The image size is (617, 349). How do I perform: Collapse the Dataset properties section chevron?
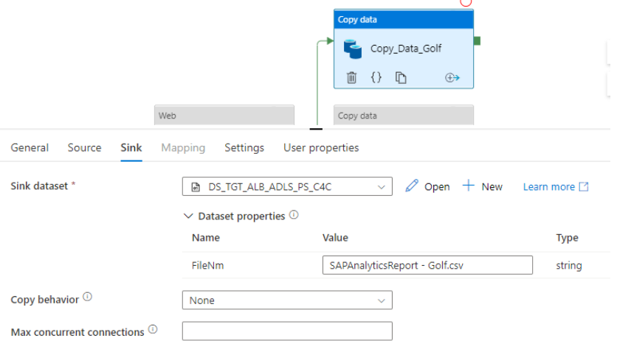coord(188,216)
